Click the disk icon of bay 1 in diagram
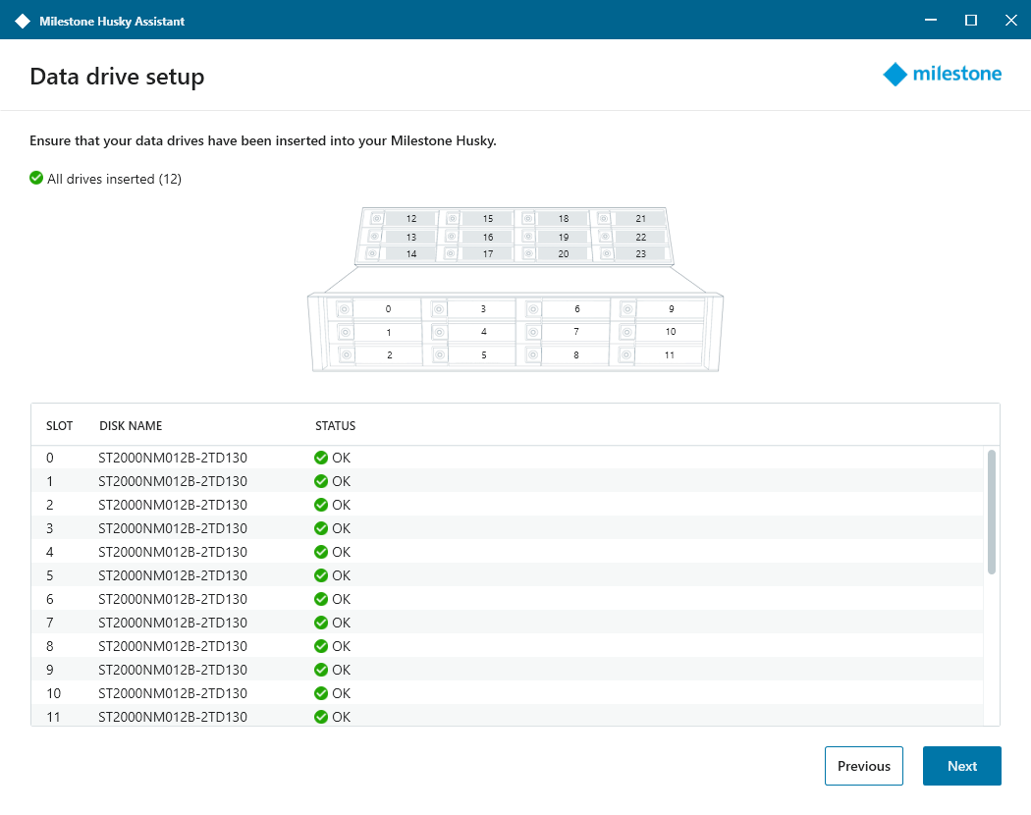Screen dimensions: 1031x815 click(346, 332)
